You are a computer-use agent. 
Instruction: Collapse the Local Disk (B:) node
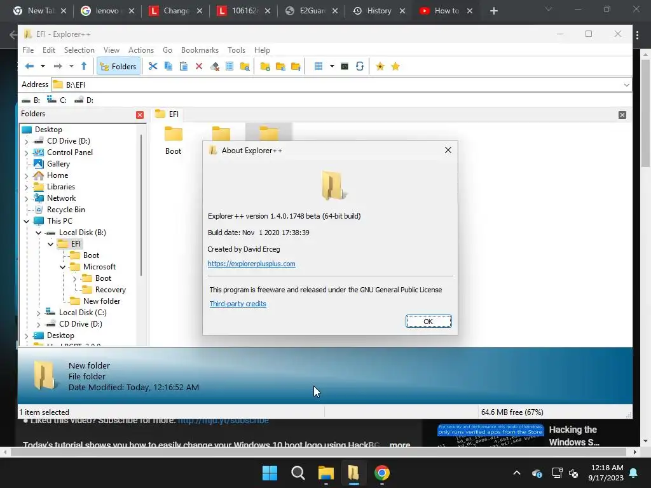pyautogui.click(x=39, y=233)
